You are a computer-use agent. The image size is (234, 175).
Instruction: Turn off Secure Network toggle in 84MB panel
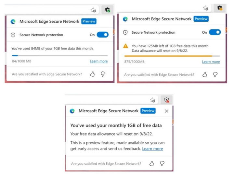[103, 35]
